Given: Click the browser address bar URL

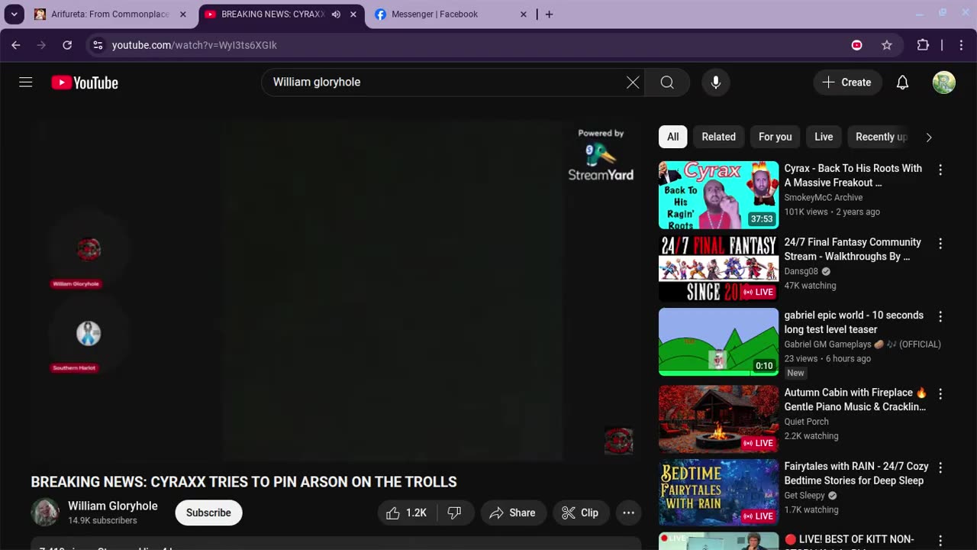Looking at the screenshot, I should [x=195, y=45].
